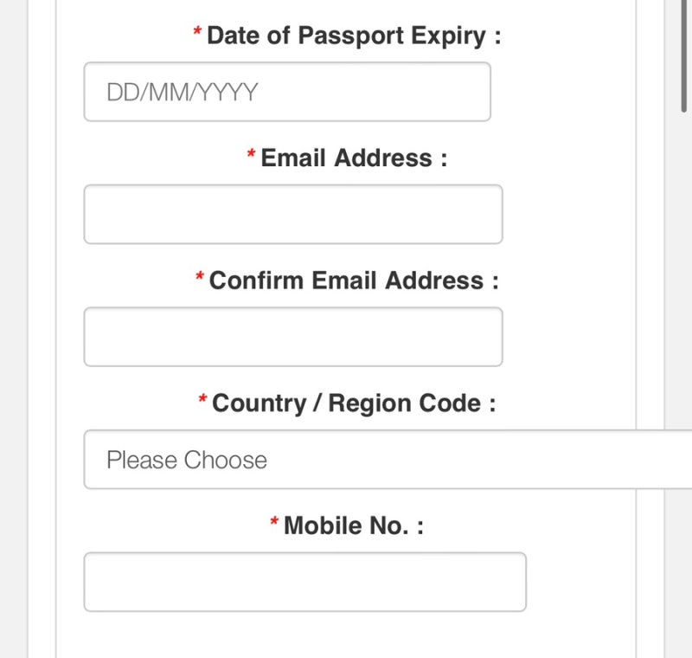
Task: Click the 'Mobile No.' label text
Action: [x=354, y=526]
